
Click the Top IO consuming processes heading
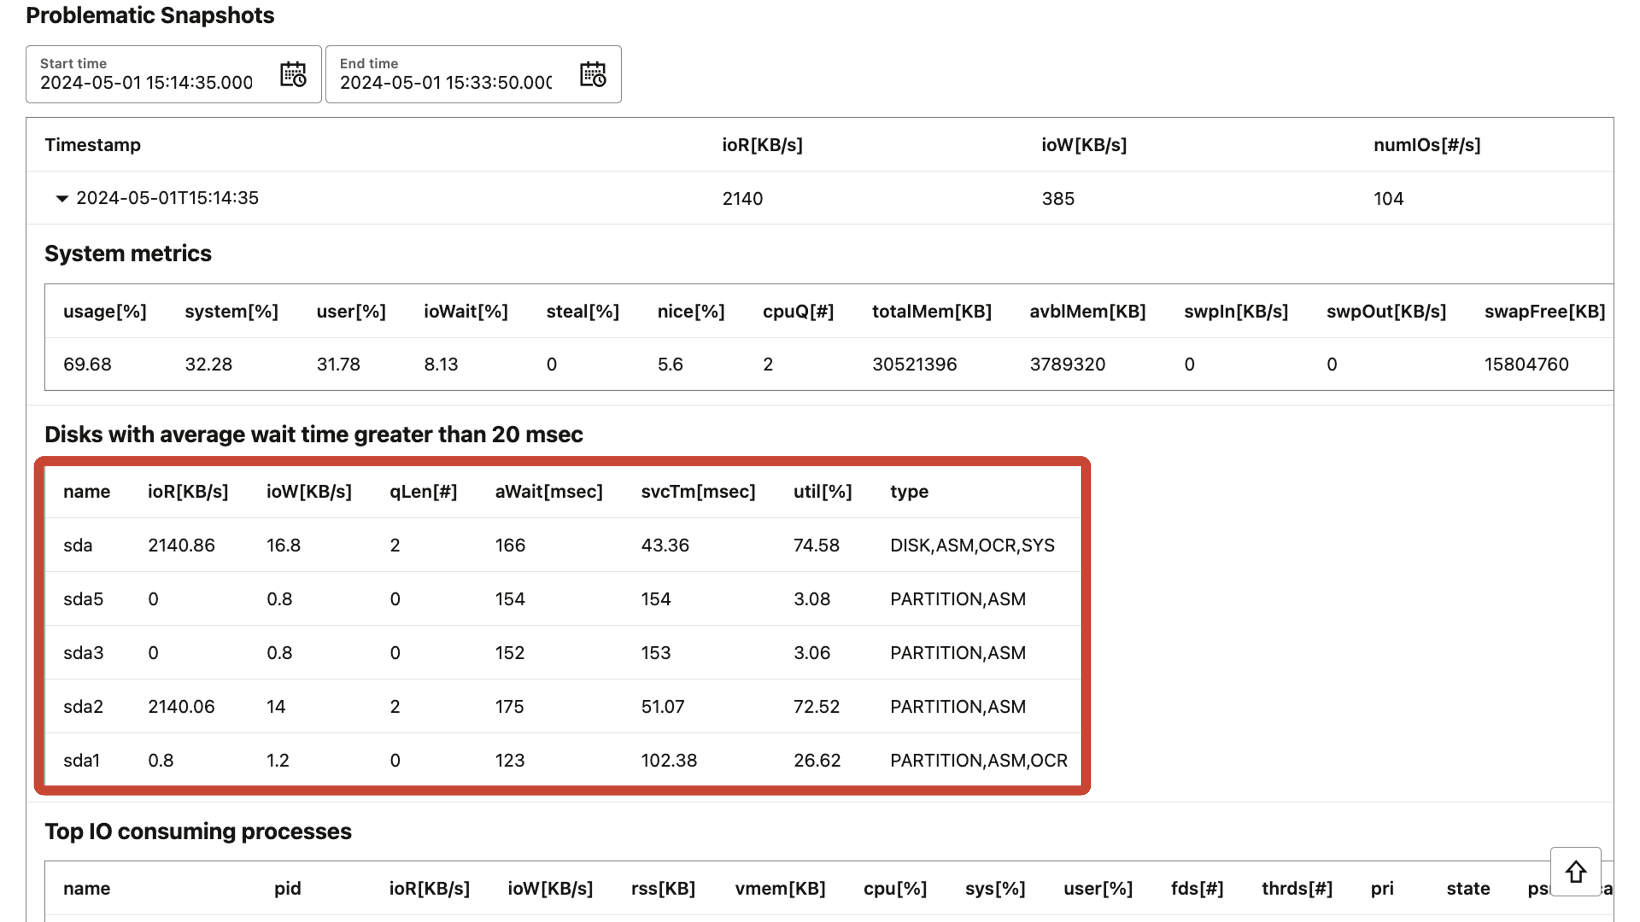pos(198,831)
